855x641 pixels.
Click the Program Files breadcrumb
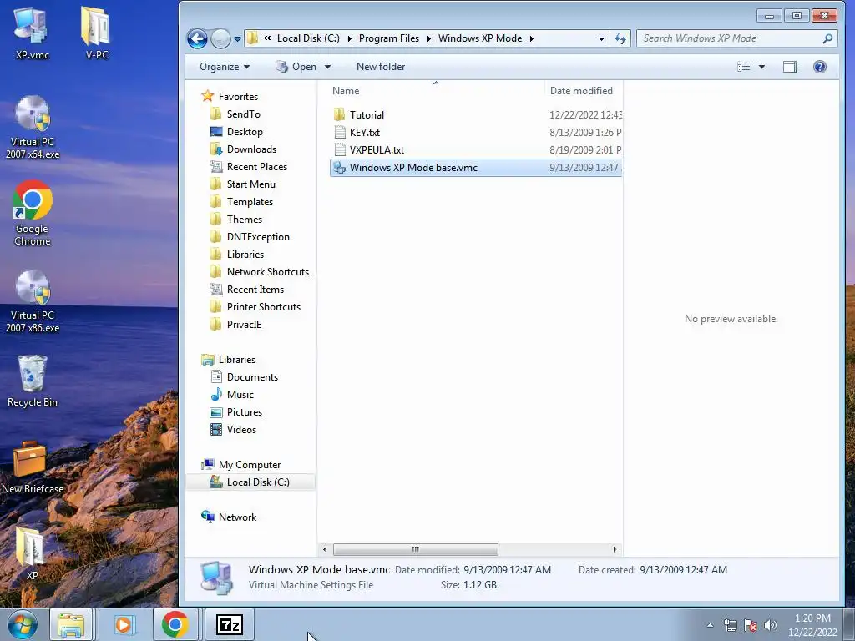click(389, 38)
